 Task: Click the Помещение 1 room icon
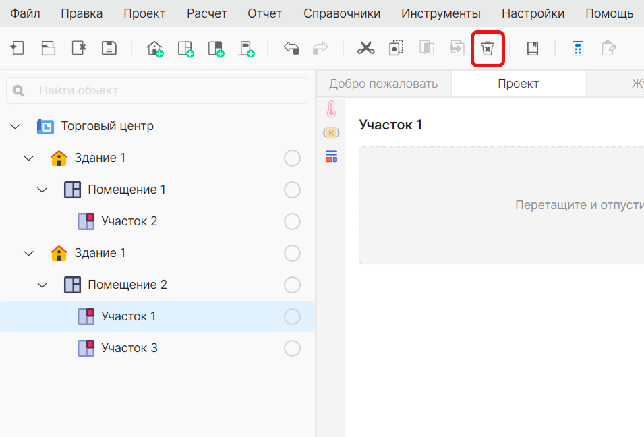[73, 190]
